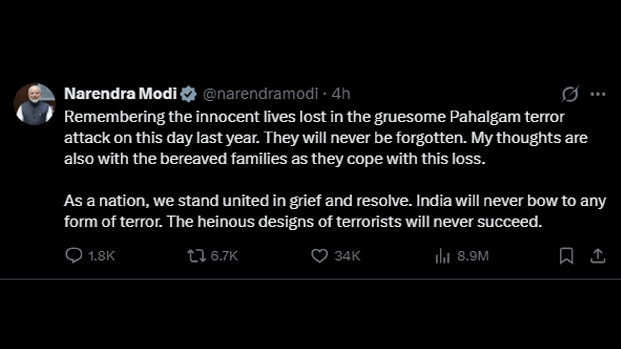
Task: Open the view analytics bar chart icon
Action: click(x=442, y=256)
